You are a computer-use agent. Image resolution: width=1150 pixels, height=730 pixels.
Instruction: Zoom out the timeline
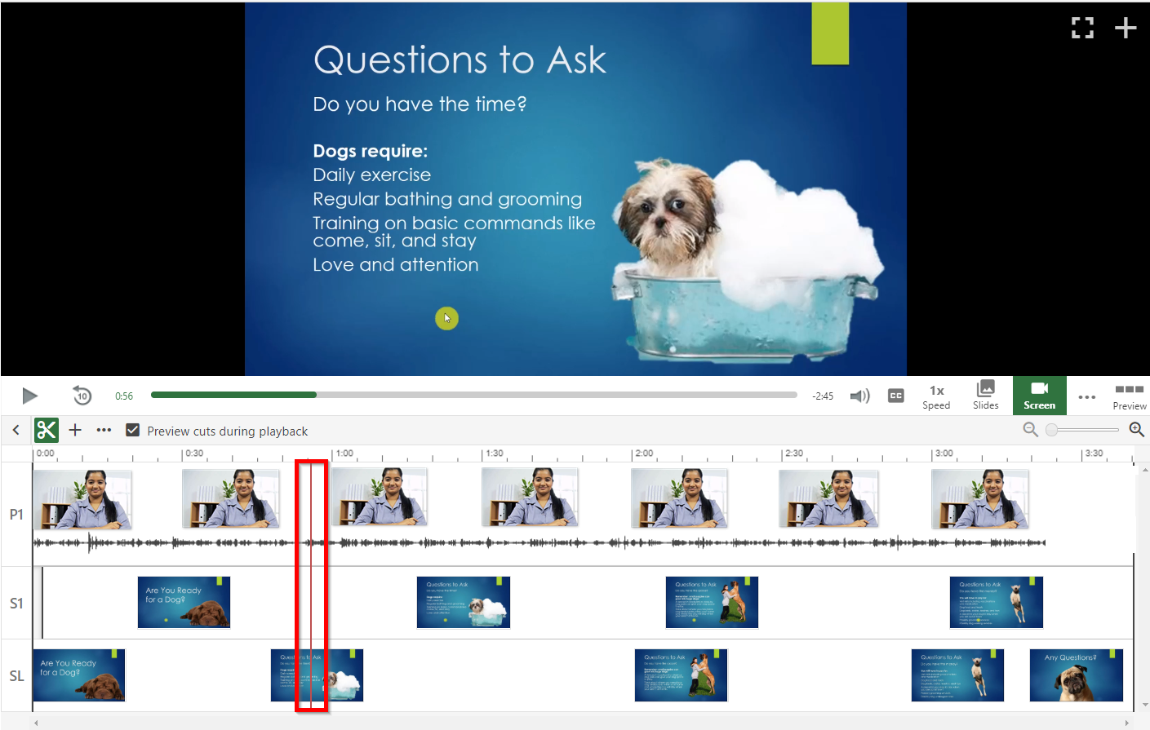tap(1030, 430)
